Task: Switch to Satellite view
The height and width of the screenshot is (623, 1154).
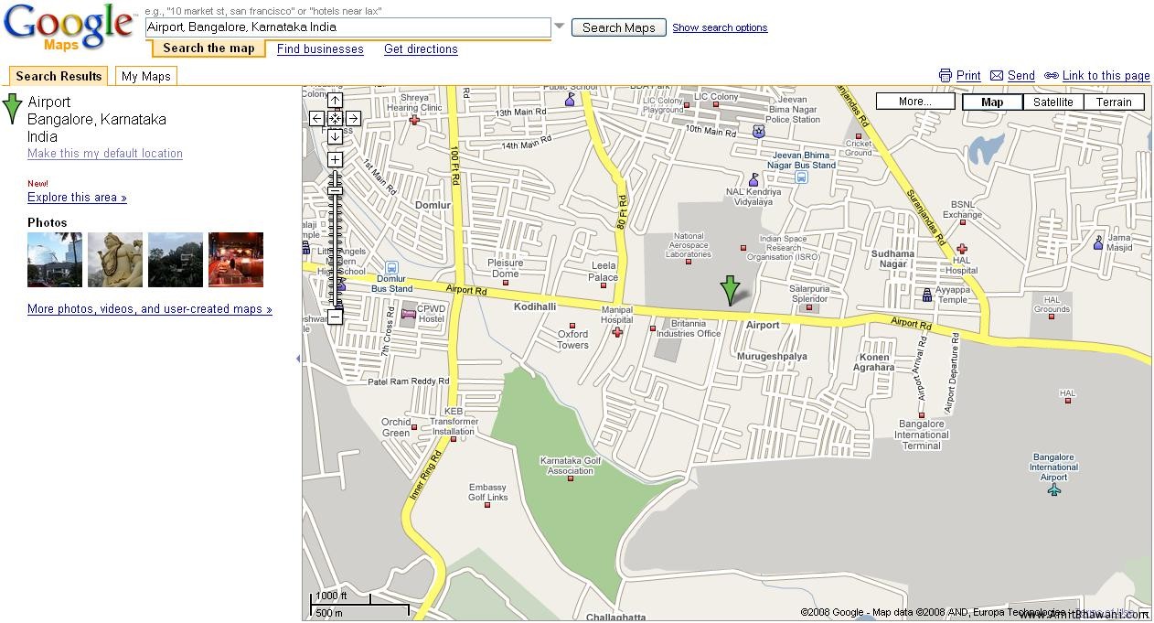Action: 1052,102
